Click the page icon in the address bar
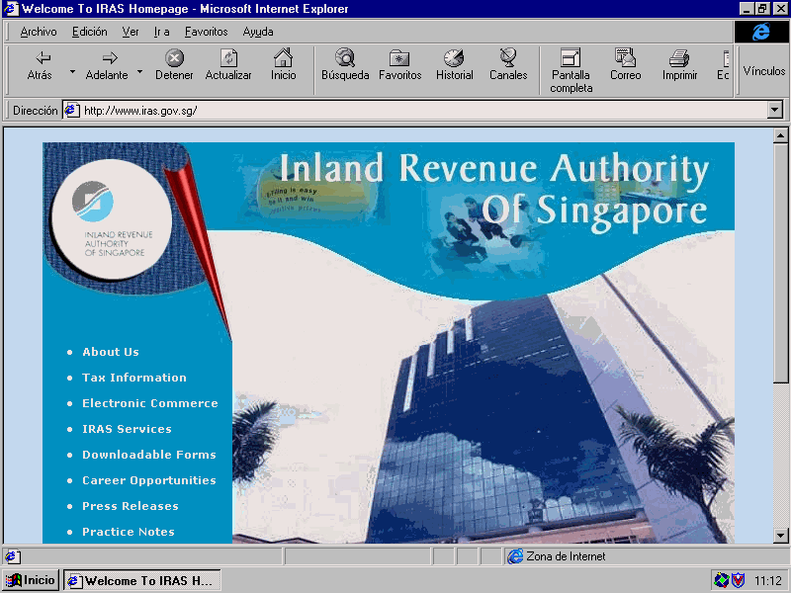This screenshot has width=791, height=593. pos(72,110)
